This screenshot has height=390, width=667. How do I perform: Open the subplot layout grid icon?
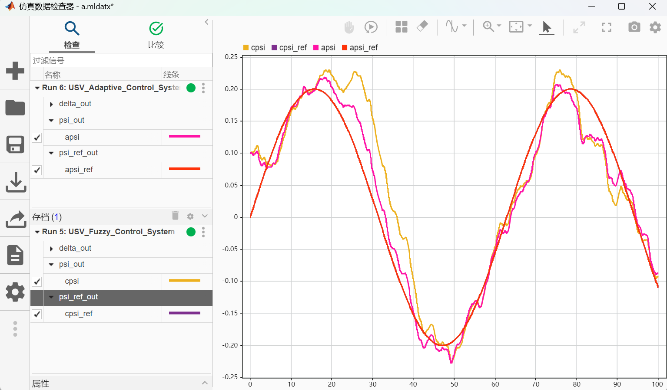(401, 27)
